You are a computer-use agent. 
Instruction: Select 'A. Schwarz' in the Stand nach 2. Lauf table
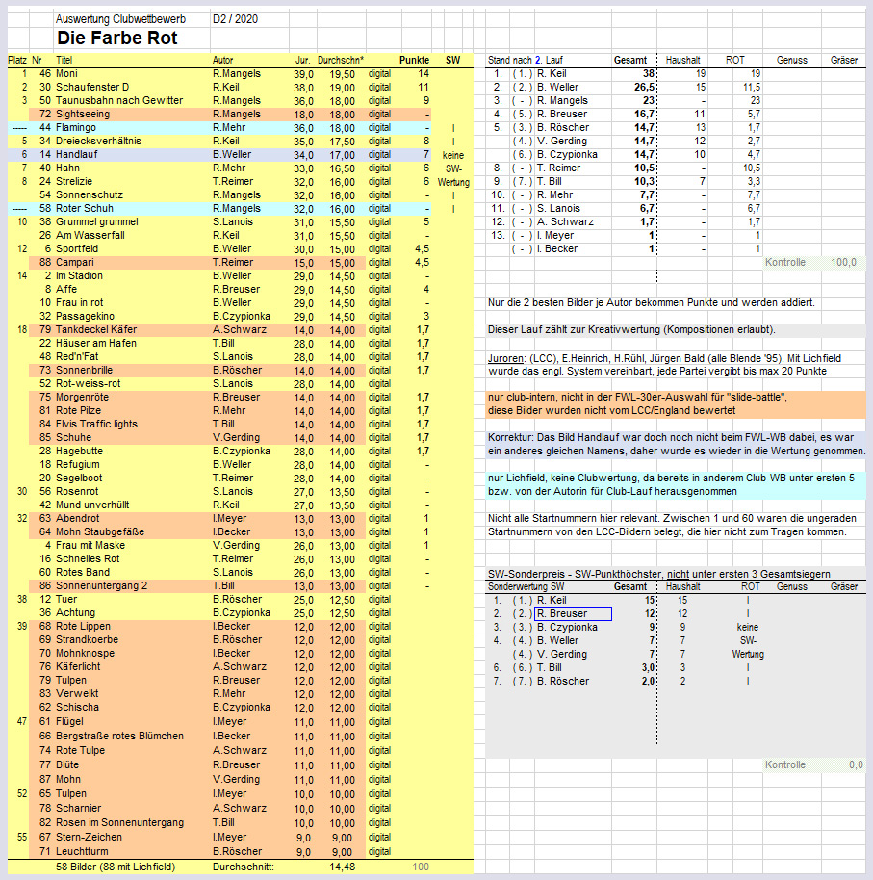click(x=565, y=221)
